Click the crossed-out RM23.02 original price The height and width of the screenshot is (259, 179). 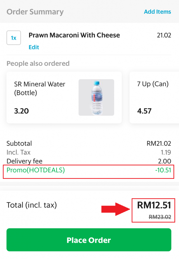click(x=160, y=217)
